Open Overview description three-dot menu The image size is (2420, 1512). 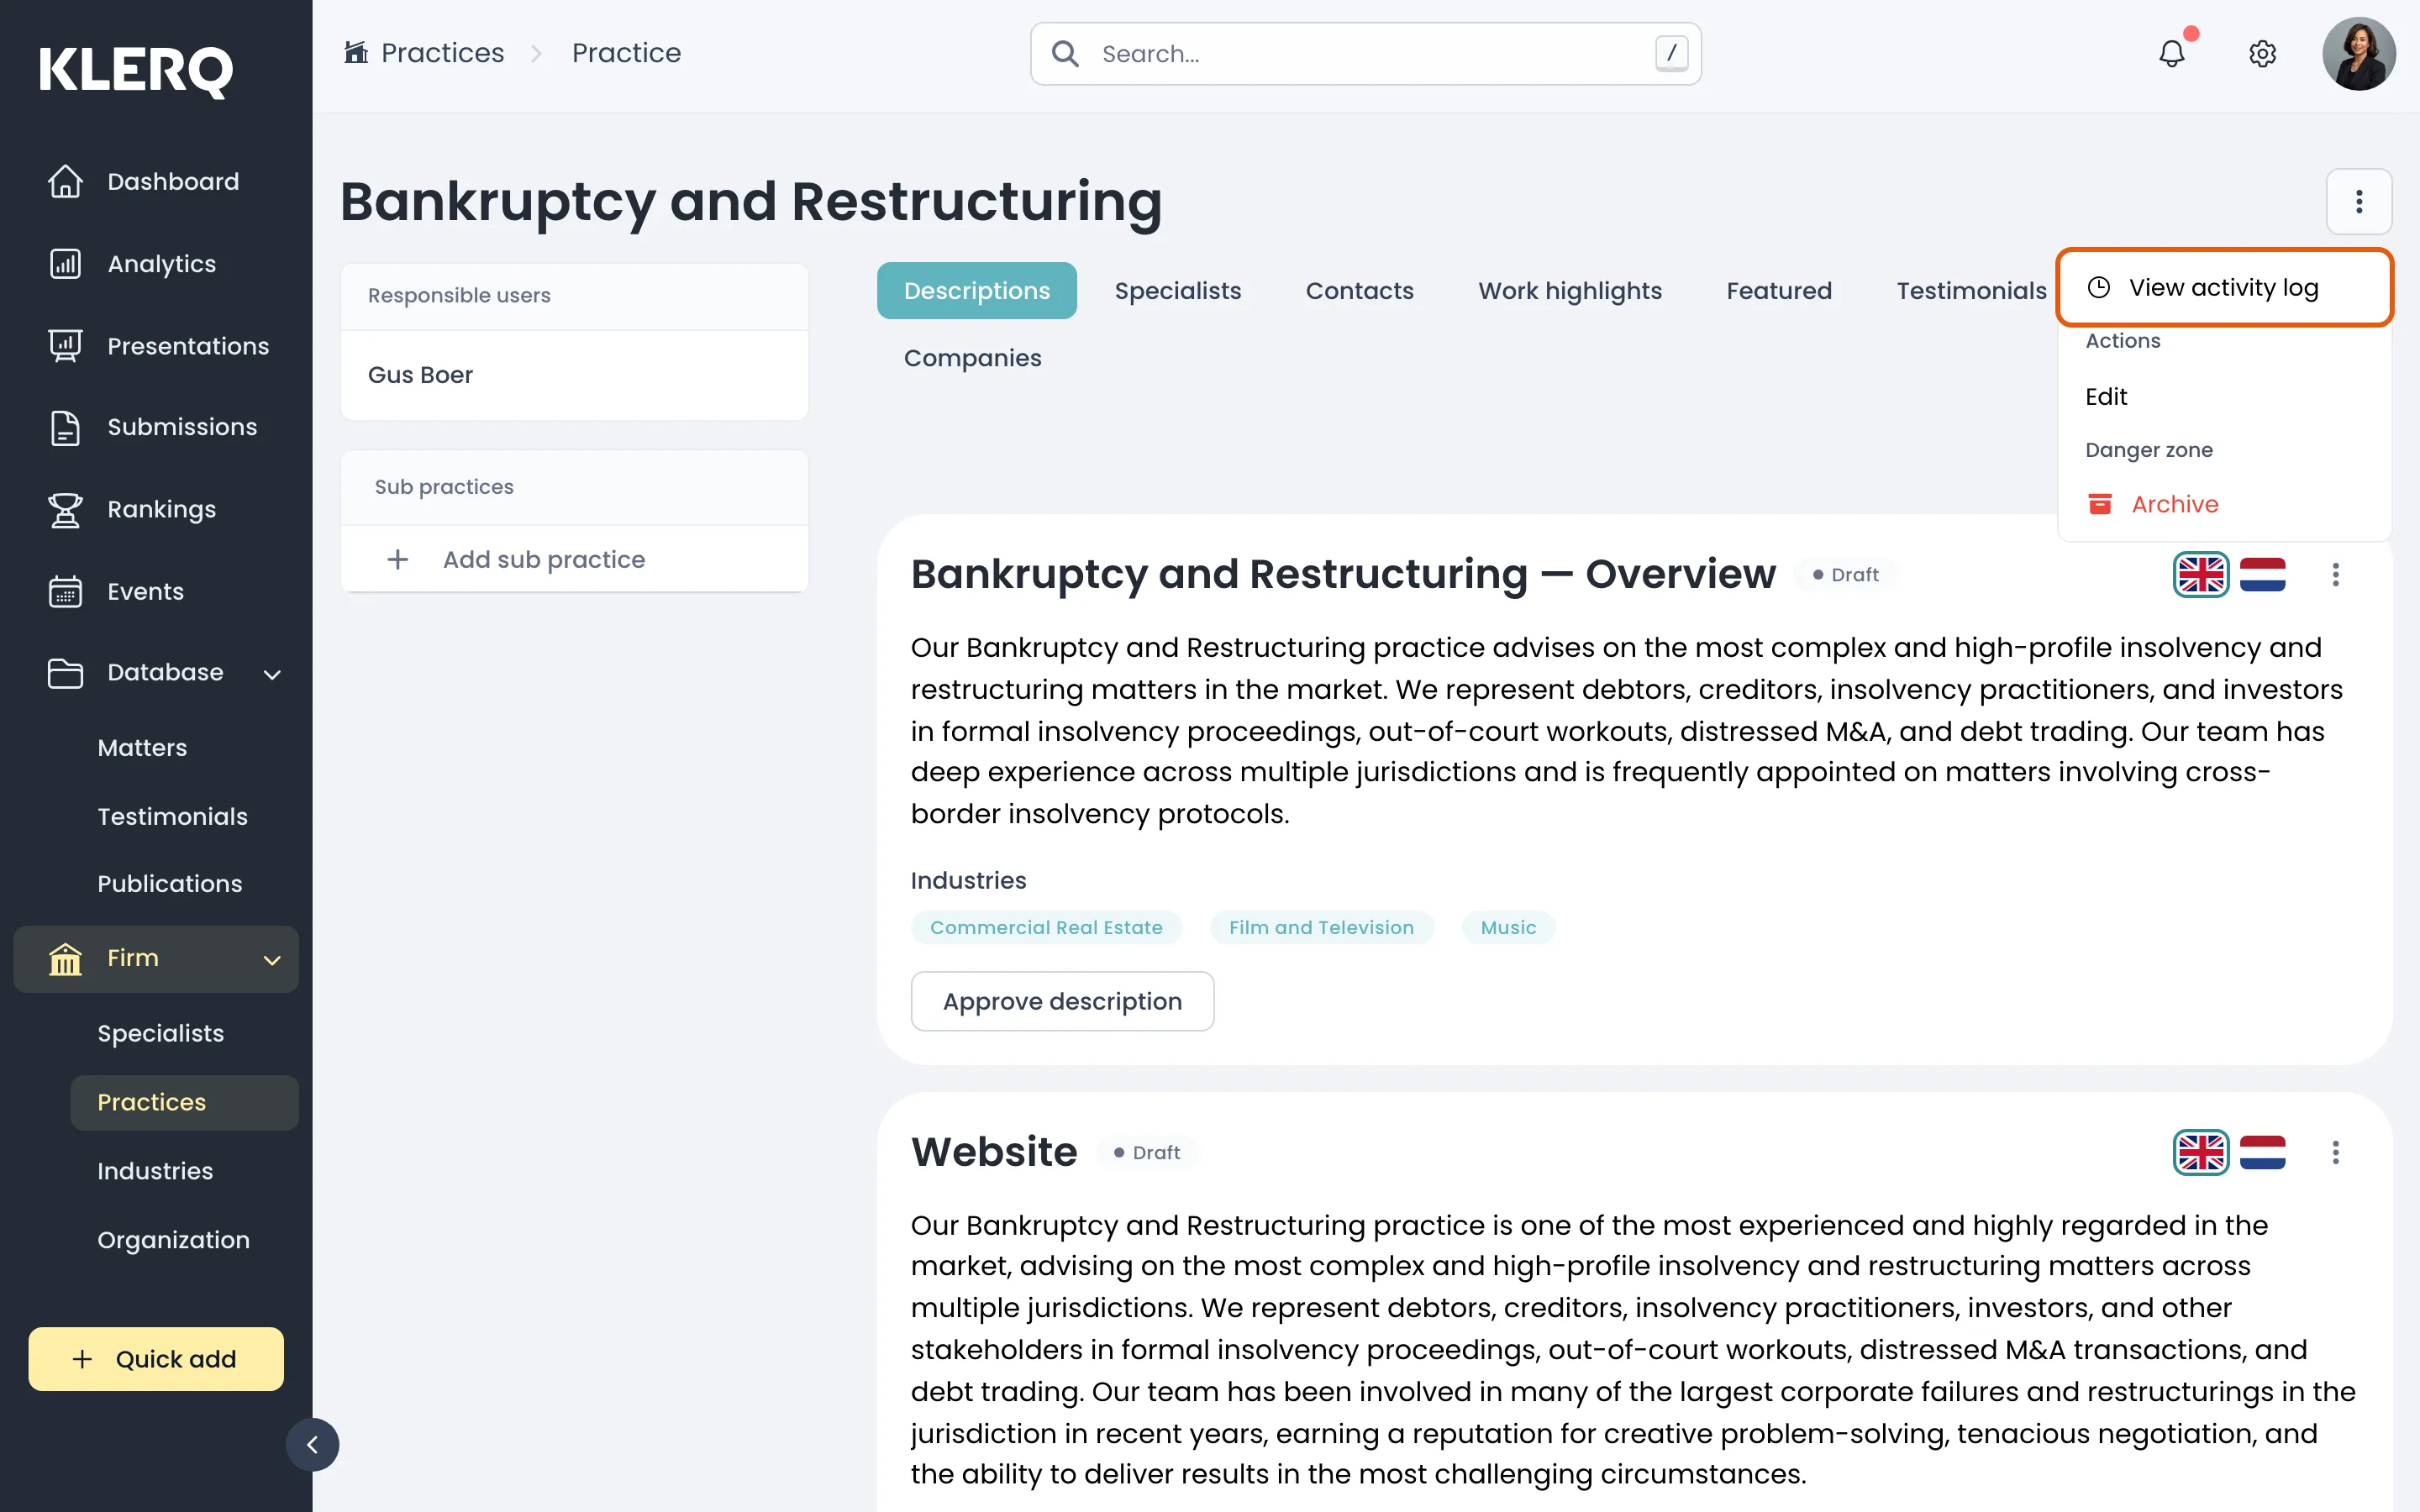pos(2336,575)
